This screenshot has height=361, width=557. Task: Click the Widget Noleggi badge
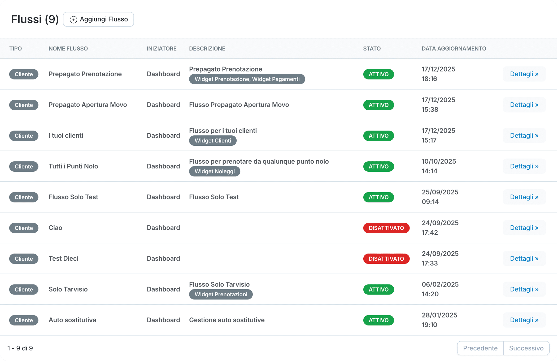pyautogui.click(x=215, y=171)
